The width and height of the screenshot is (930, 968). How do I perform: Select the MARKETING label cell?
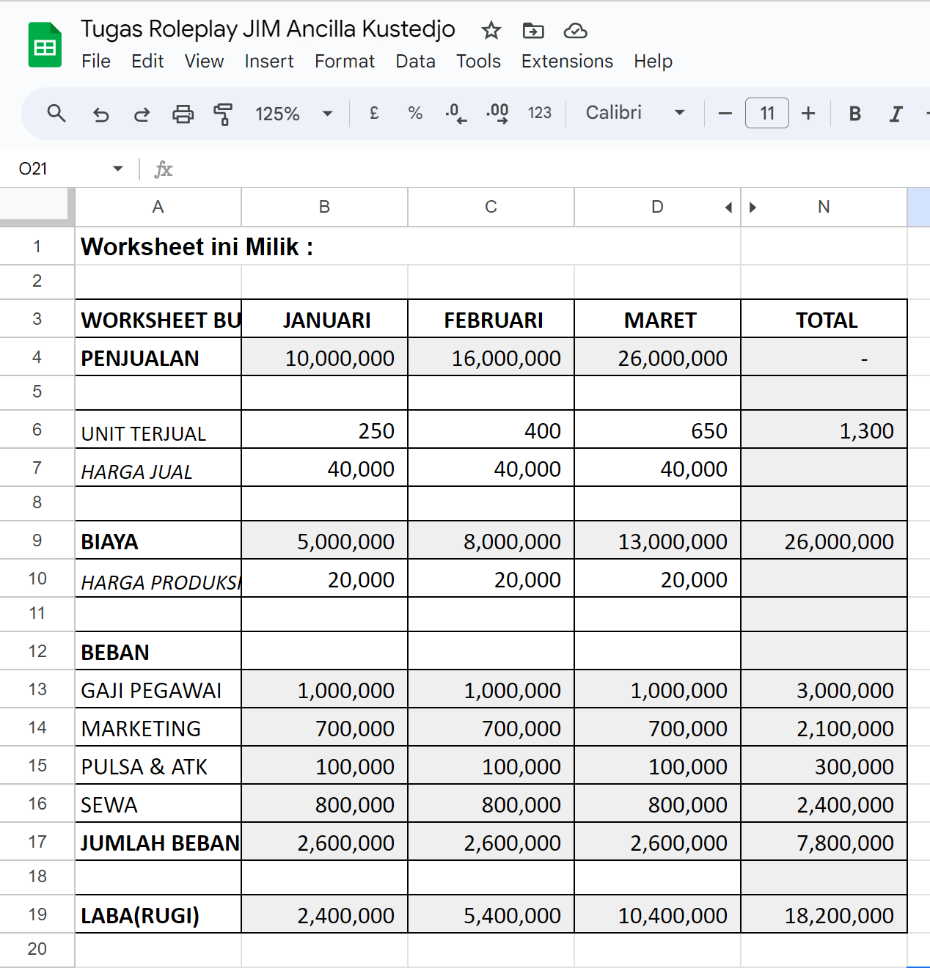(x=158, y=727)
